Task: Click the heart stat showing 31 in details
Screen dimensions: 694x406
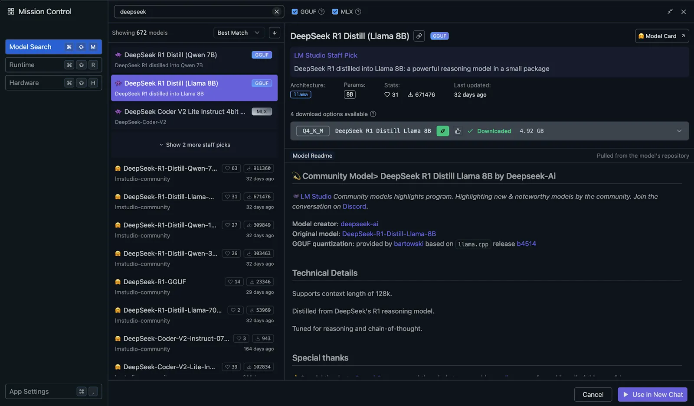Action: pyautogui.click(x=391, y=94)
